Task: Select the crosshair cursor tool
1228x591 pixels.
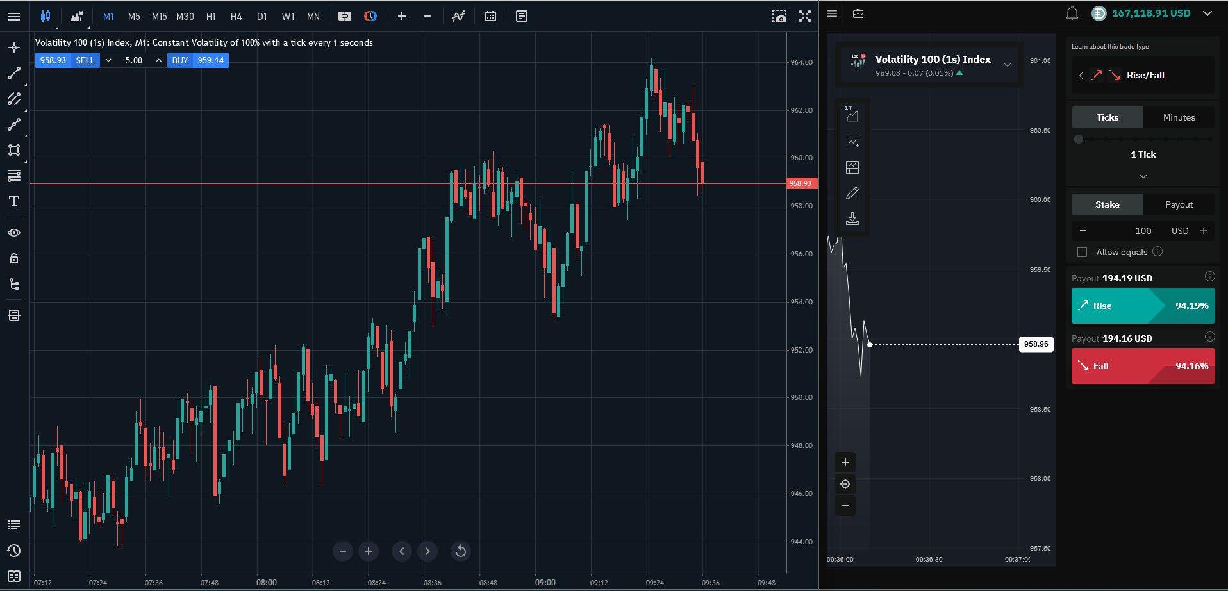Action: pyautogui.click(x=14, y=47)
